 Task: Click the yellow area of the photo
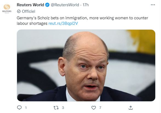click(x=144, y=41)
